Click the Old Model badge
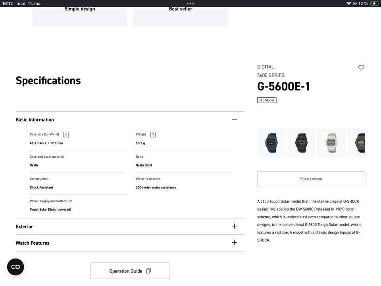The image size is (381, 286). tap(267, 100)
